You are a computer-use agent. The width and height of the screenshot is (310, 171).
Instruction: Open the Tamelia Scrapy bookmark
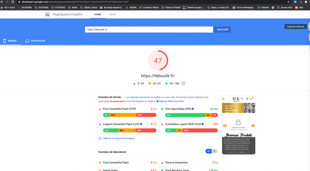(x=194, y=7)
